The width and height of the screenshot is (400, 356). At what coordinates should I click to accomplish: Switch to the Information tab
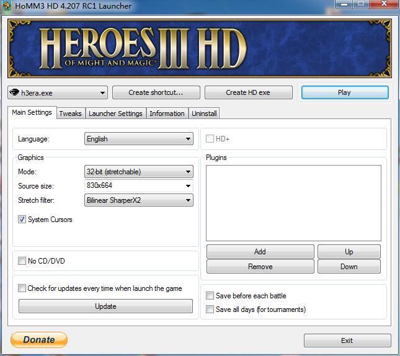[167, 113]
